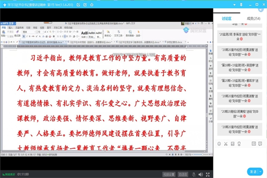Click the send picture icon in chat toolbar
The width and height of the screenshot is (267, 178).
point(232,144)
